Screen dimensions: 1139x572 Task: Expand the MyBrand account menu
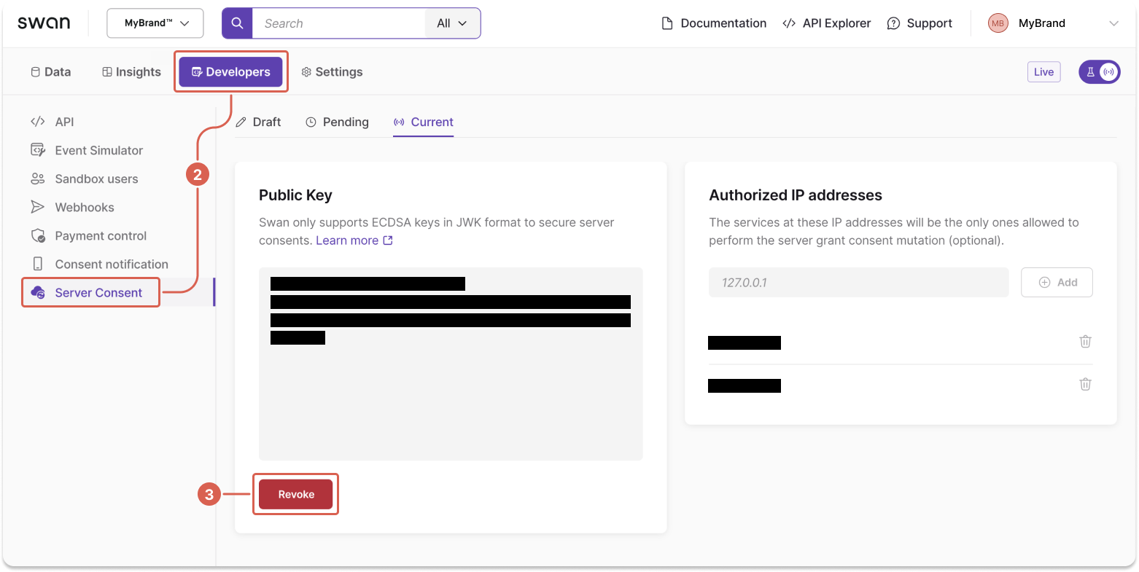click(x=1113, y=23)
